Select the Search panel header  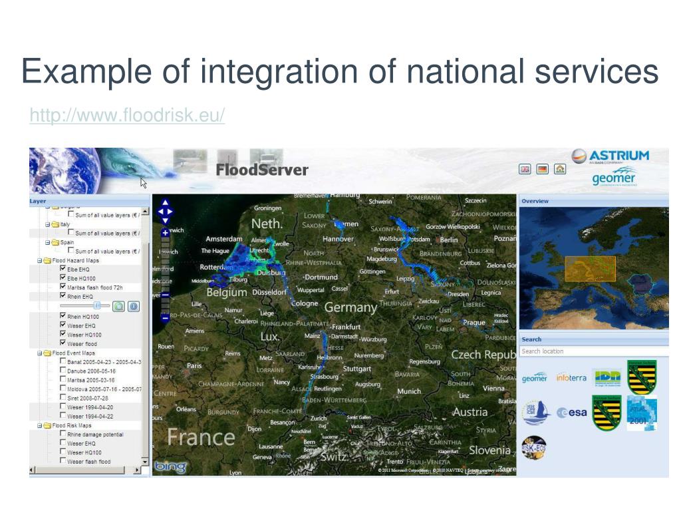click(594, 339)
